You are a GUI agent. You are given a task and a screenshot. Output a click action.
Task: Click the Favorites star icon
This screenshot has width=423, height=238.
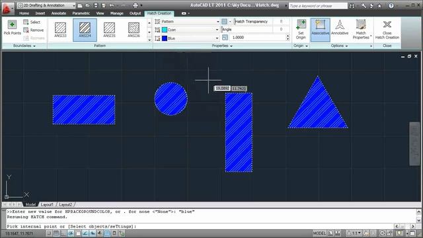tap(379, 6)
